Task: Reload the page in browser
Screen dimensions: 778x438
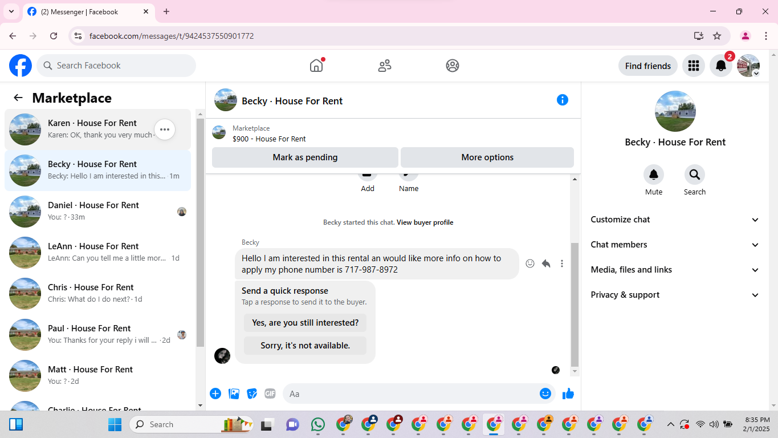Action: tap(54, 36)
